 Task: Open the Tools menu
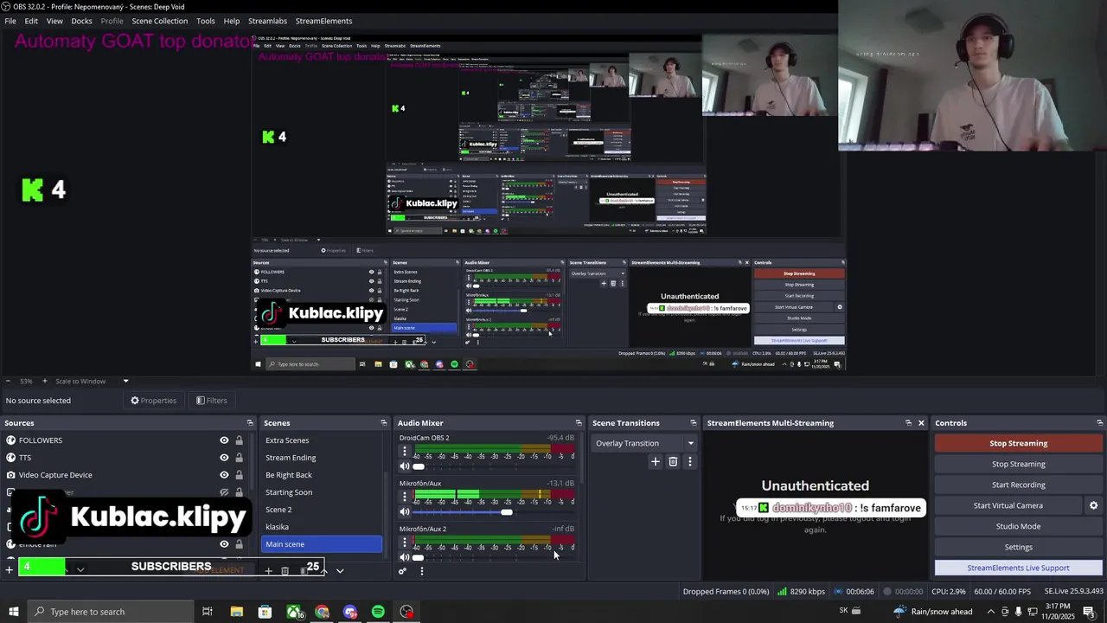click(x=206, y=21)
